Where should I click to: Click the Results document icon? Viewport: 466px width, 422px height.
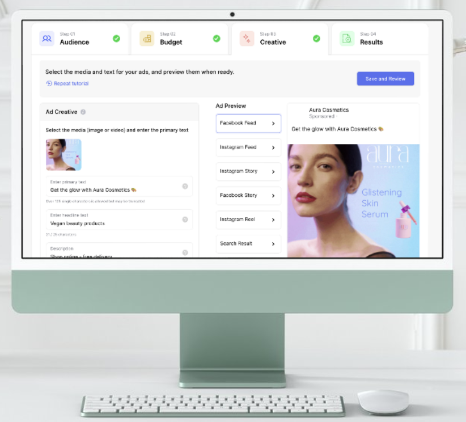[347, 39]
